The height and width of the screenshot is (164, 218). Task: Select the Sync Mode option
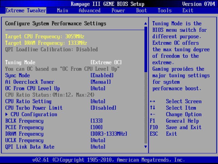pos(17,75)
